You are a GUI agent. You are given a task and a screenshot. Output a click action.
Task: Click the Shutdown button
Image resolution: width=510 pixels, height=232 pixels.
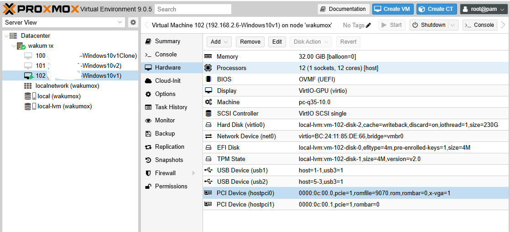click(429, 25)
